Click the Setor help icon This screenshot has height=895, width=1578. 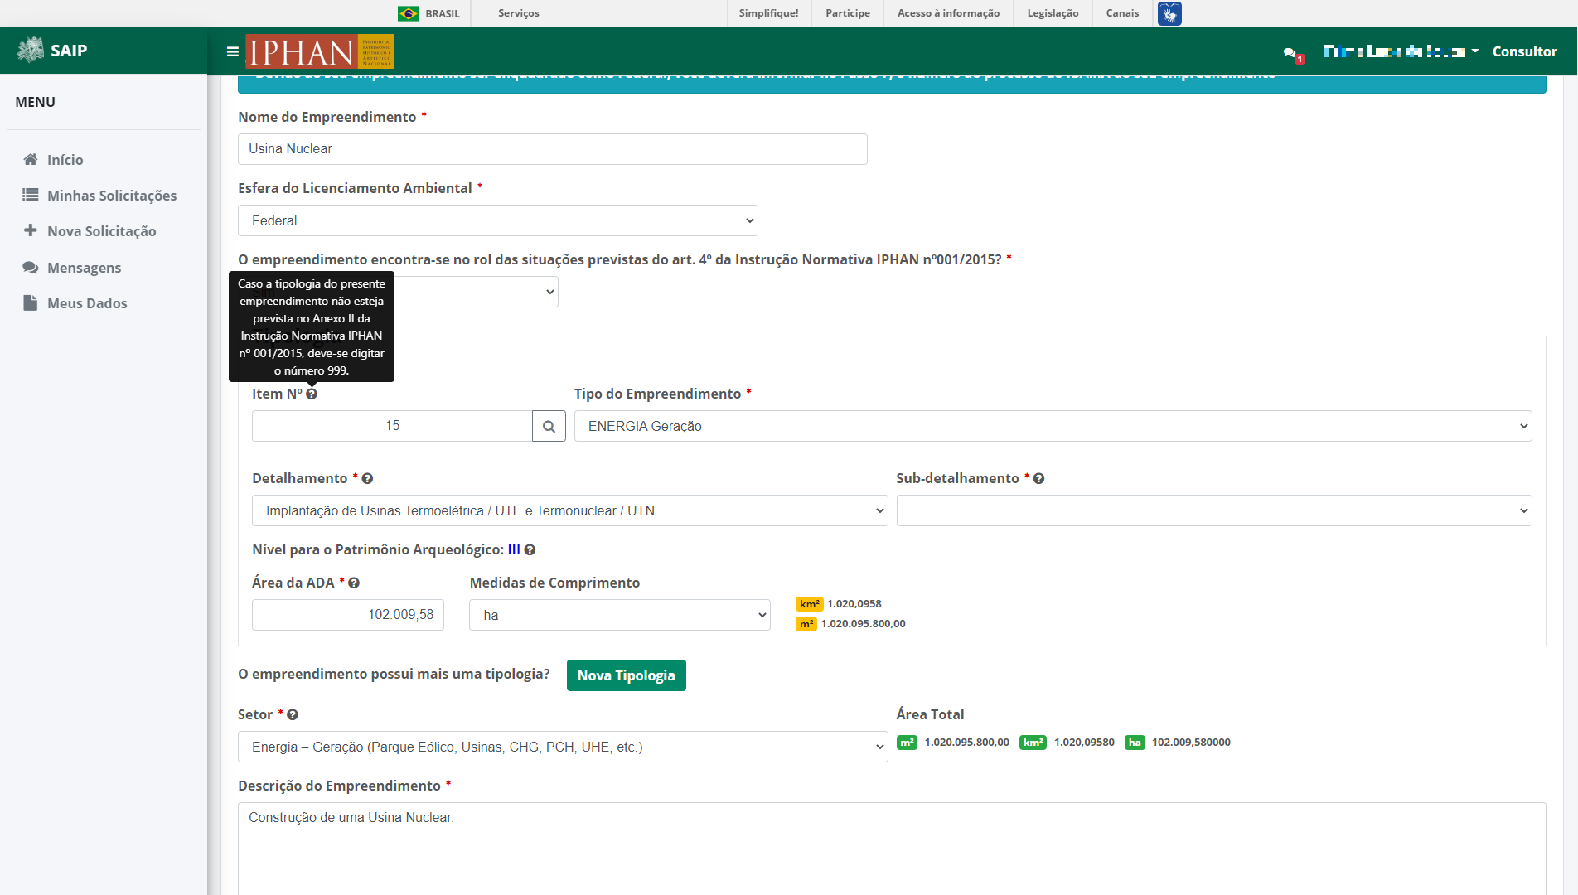[293, 714]
